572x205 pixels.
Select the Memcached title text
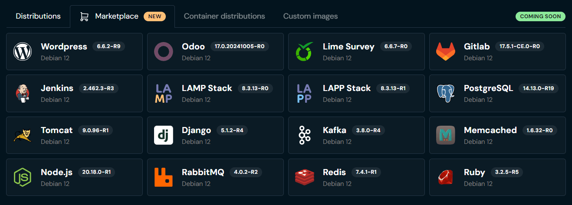click(x=490, y=130)
